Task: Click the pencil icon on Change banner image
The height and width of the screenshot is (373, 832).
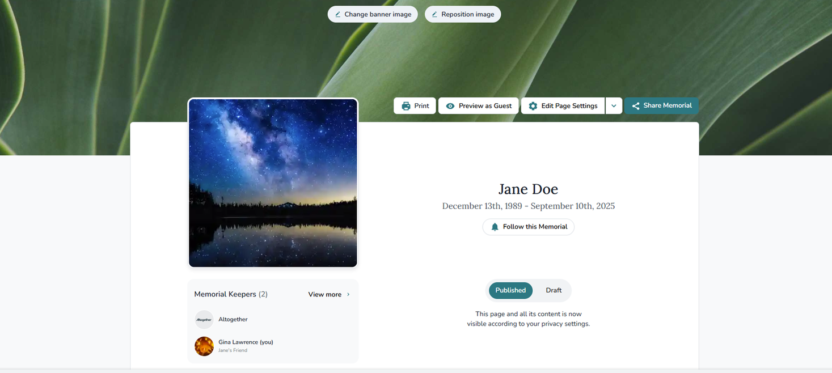Action: [338, 15]
